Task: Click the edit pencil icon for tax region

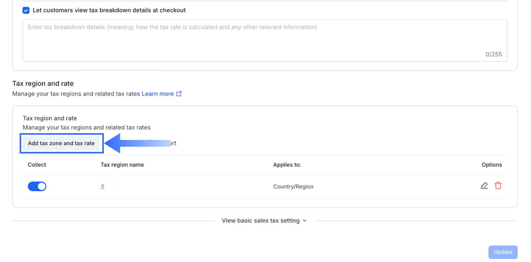Action: pyautogui.click(x=484, y=186)
